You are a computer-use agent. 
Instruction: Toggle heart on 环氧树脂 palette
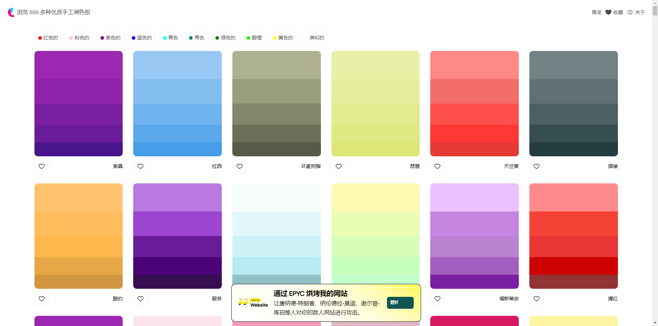(x=239, y=166)
